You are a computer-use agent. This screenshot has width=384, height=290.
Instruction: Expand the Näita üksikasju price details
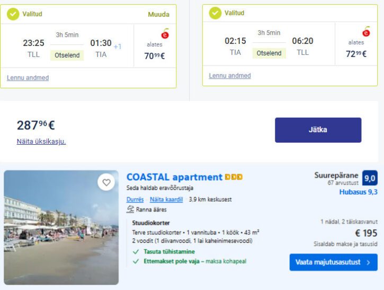[x=41, y=142]
